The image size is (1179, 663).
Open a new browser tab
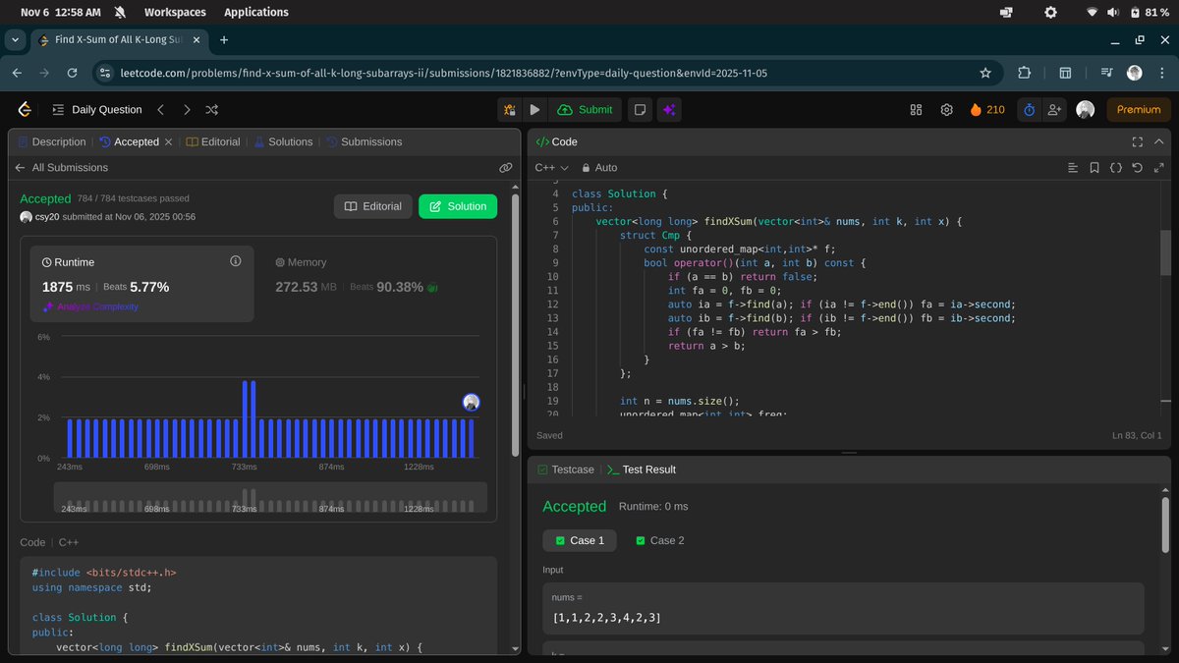click(224, 40)
